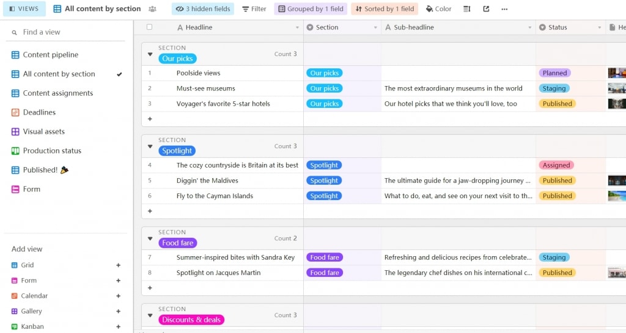Open the Sorted by 1 field option
The image size is (626, 333).
(x=384, y=9)
